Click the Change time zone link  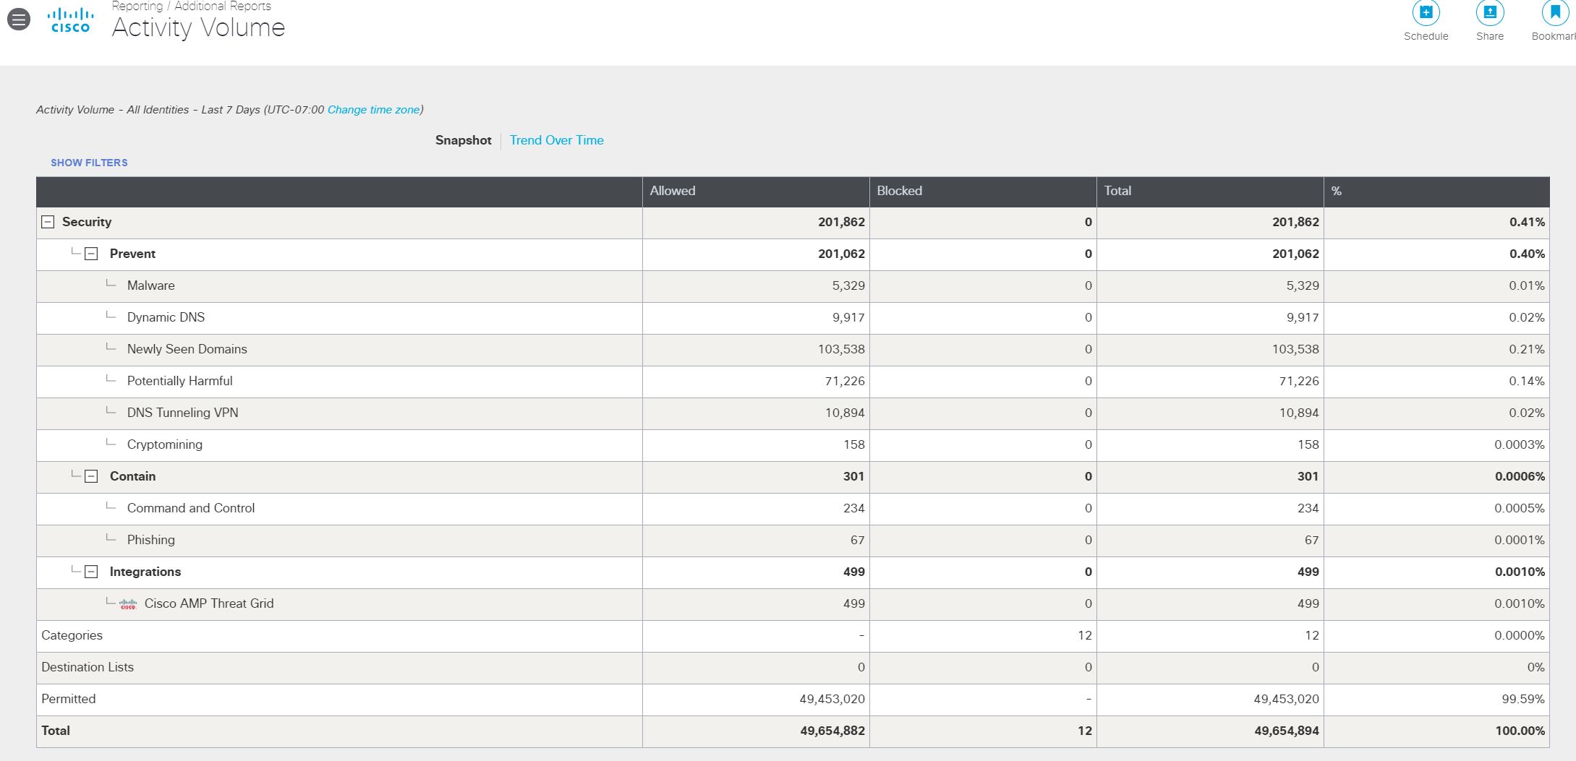point(373,110)
